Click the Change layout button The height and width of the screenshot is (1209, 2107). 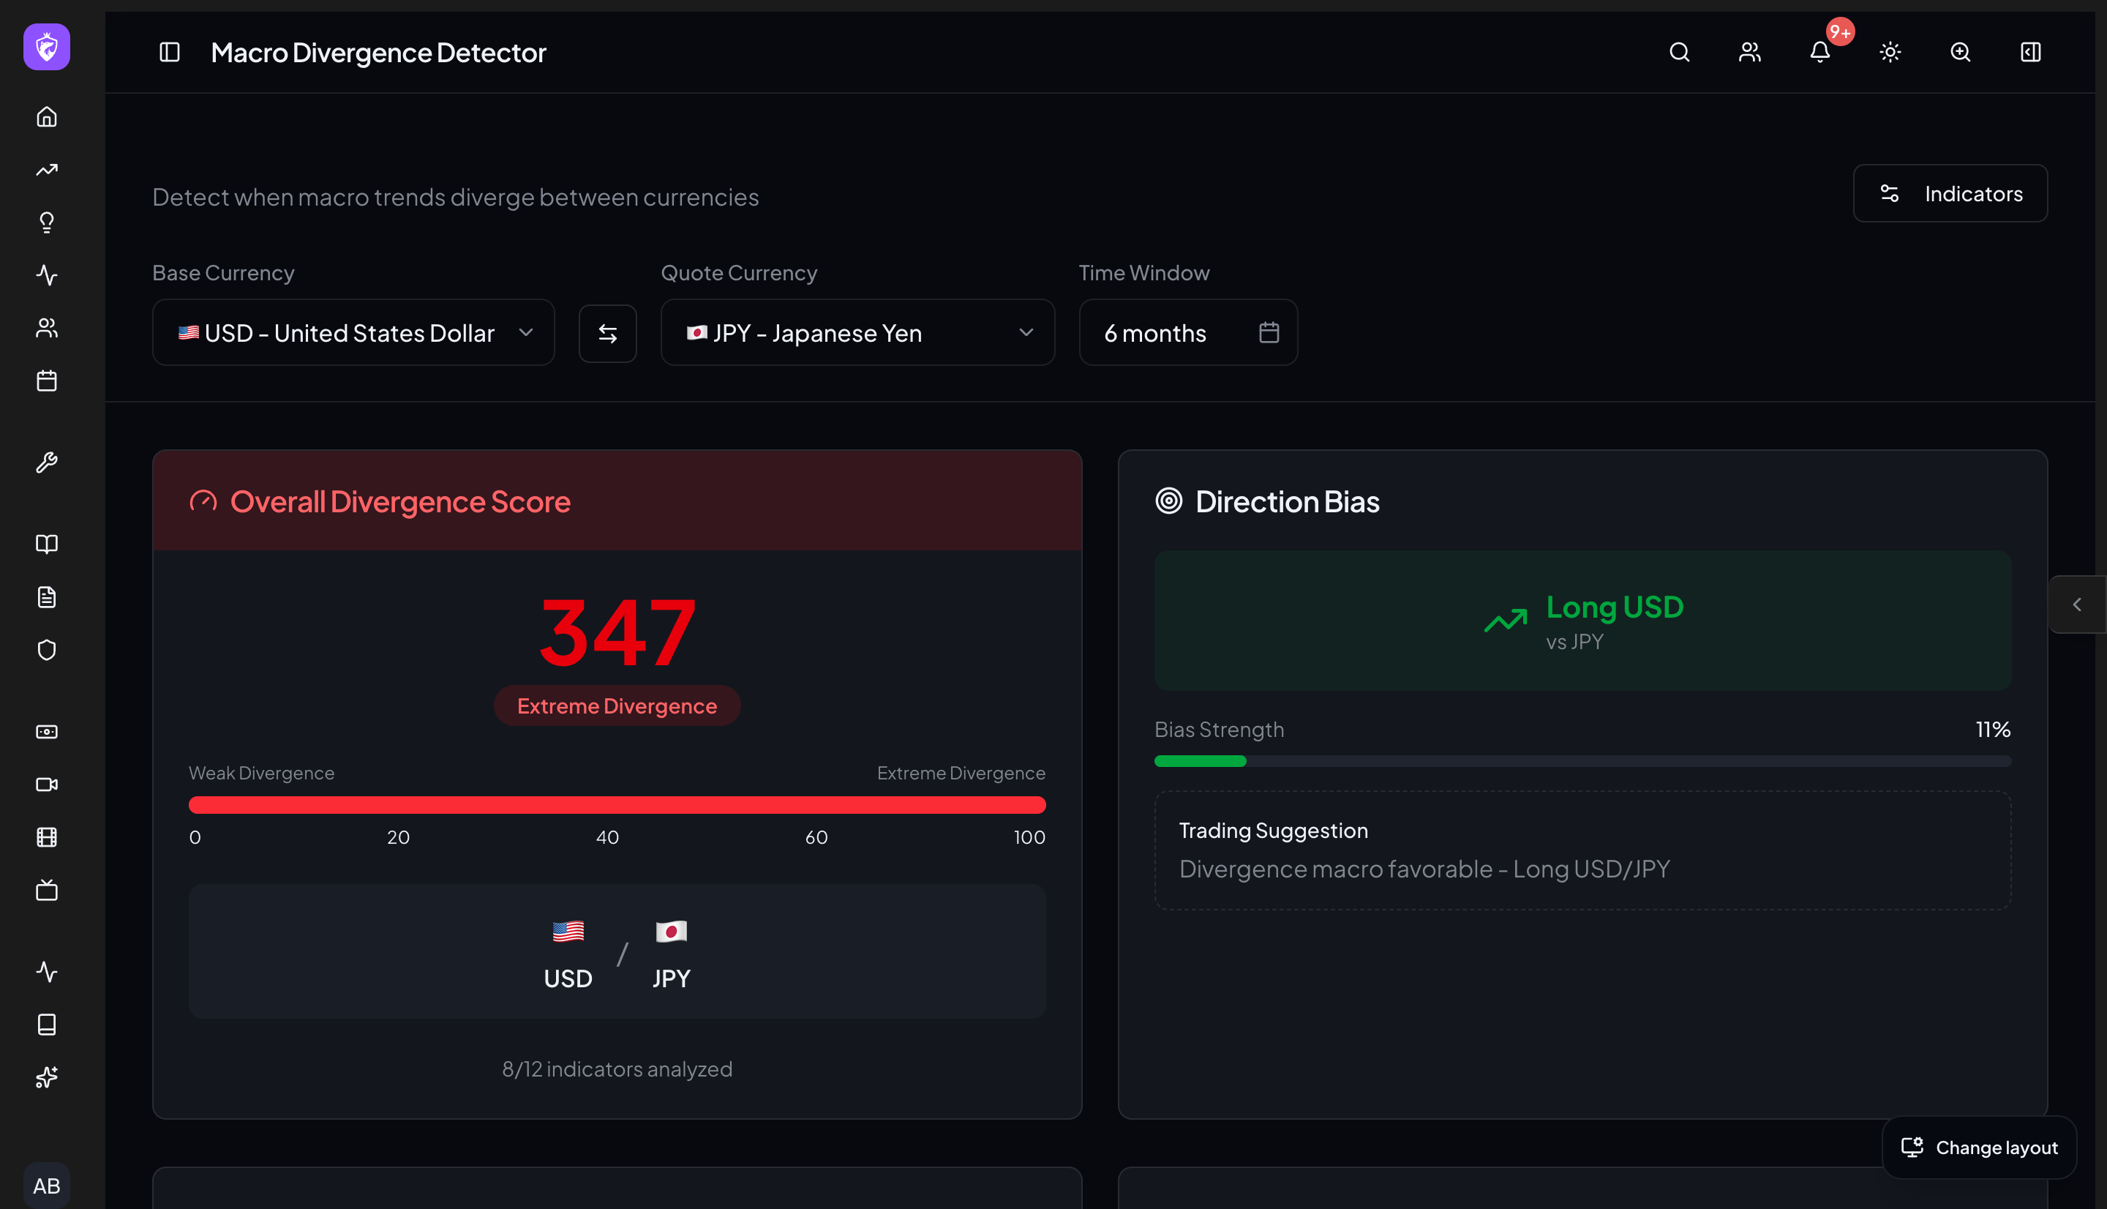(x=1979, y=1148)
